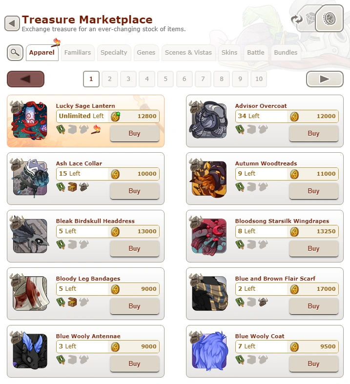Click the helmet icon under Blue and Brown Flair Scarf
350x384 pixels.
[x=263, y=302]
